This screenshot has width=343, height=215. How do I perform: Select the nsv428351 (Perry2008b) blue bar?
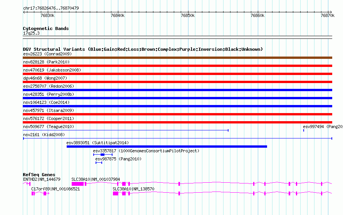[x=177, y=98]
